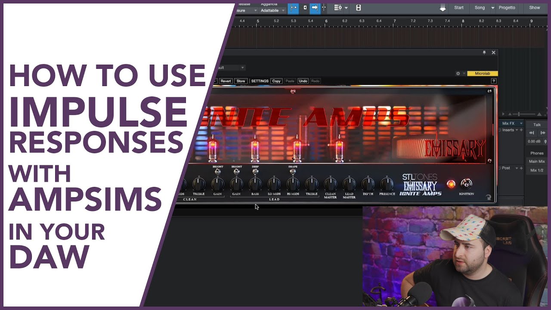Screen dimensions: 551x310
Task: Open the plugin help question mark
Action: (494, 81)
